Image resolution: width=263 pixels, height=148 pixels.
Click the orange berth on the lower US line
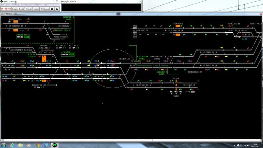[44, 81]
